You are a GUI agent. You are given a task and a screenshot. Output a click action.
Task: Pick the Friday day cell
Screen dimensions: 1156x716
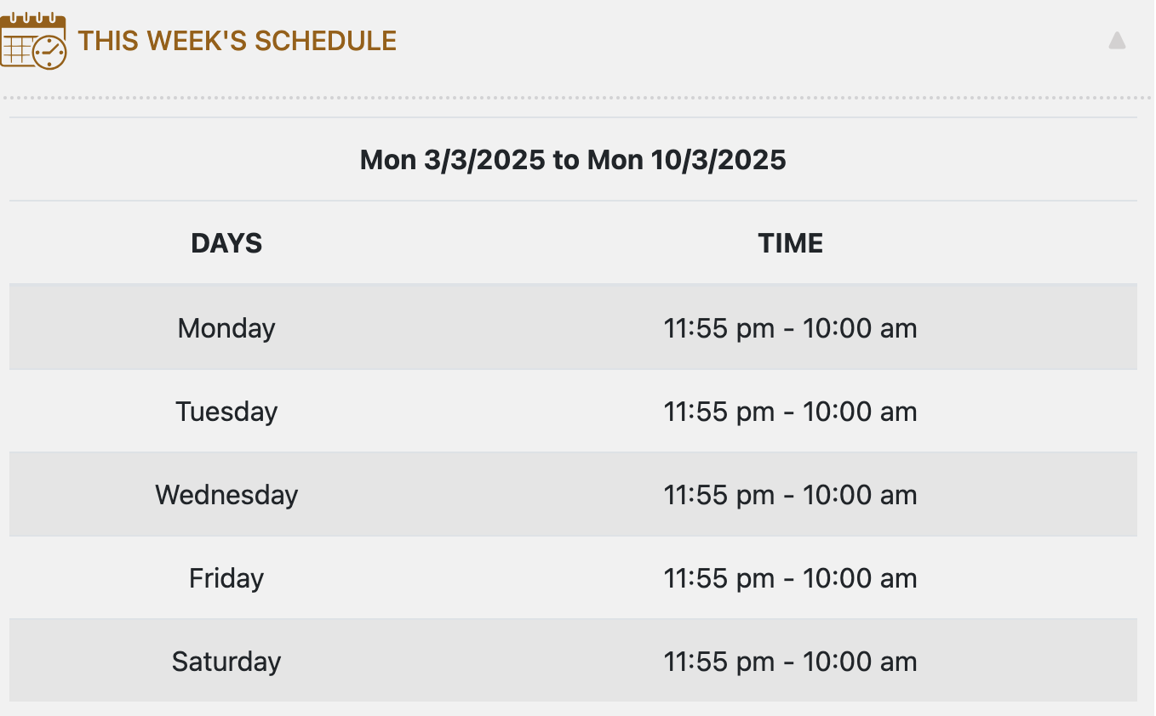(x=226, y=578)
